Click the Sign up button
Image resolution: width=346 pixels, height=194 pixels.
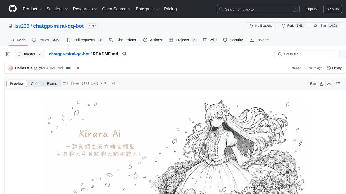tap(333, 9)
